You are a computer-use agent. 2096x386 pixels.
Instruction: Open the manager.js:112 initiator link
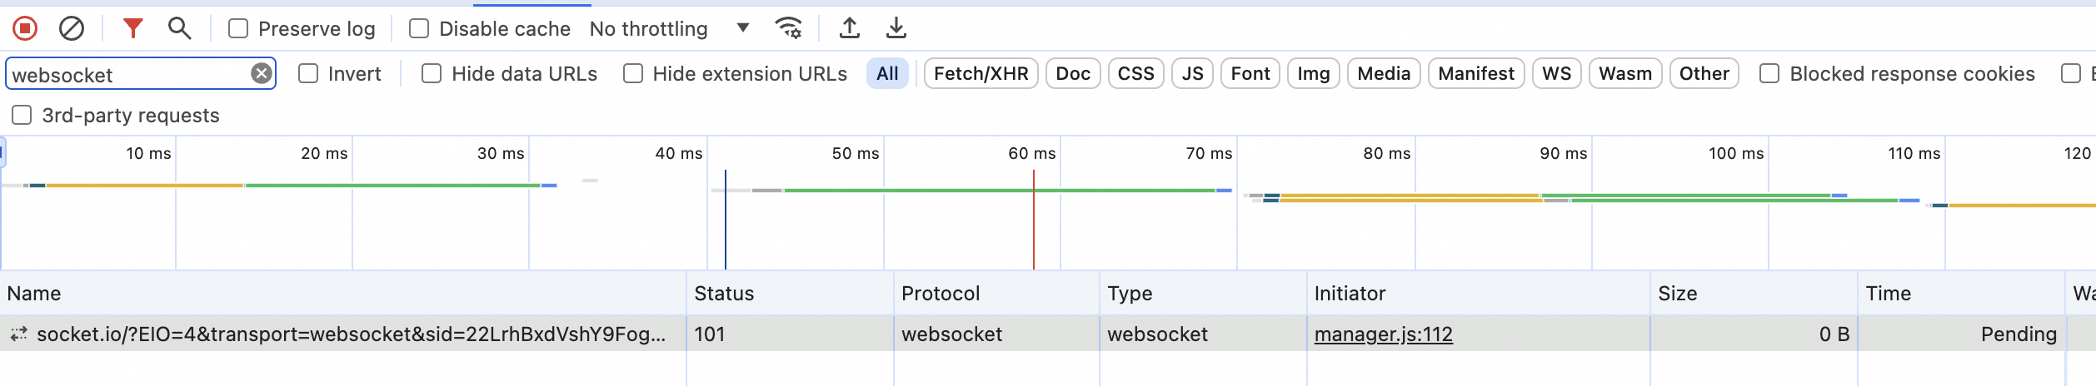point(1383,334)
